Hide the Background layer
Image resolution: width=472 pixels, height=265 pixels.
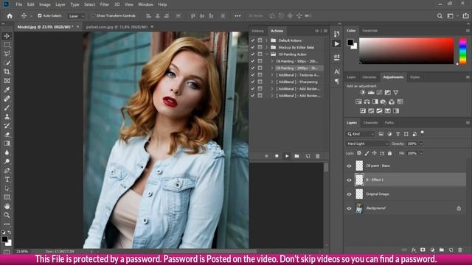tap(349, 208)
